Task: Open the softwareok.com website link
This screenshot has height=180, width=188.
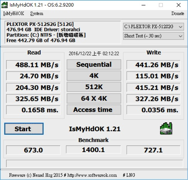Action: coord(92,175)
